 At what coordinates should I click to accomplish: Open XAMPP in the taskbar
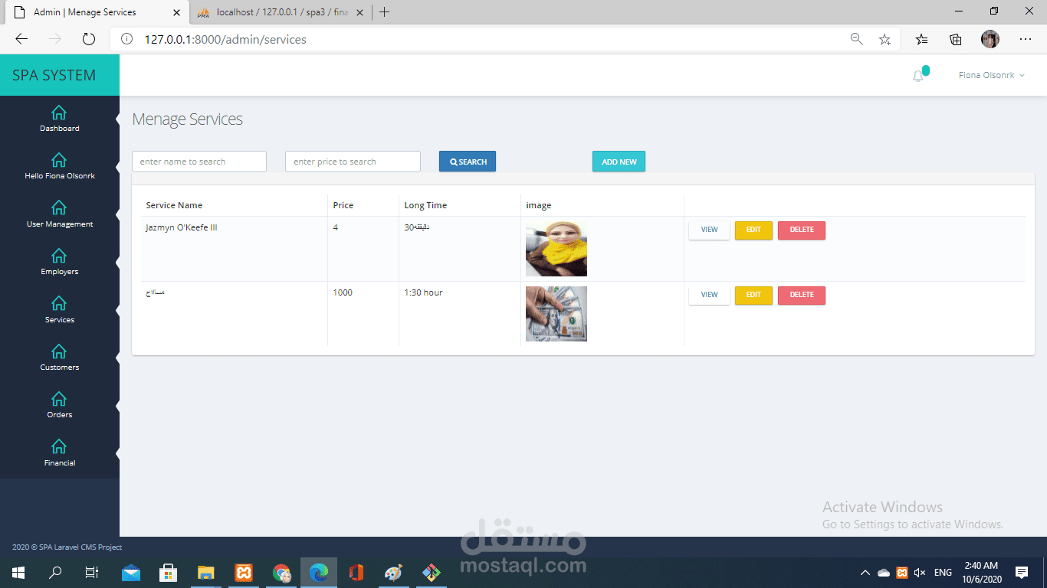(244, 572)
